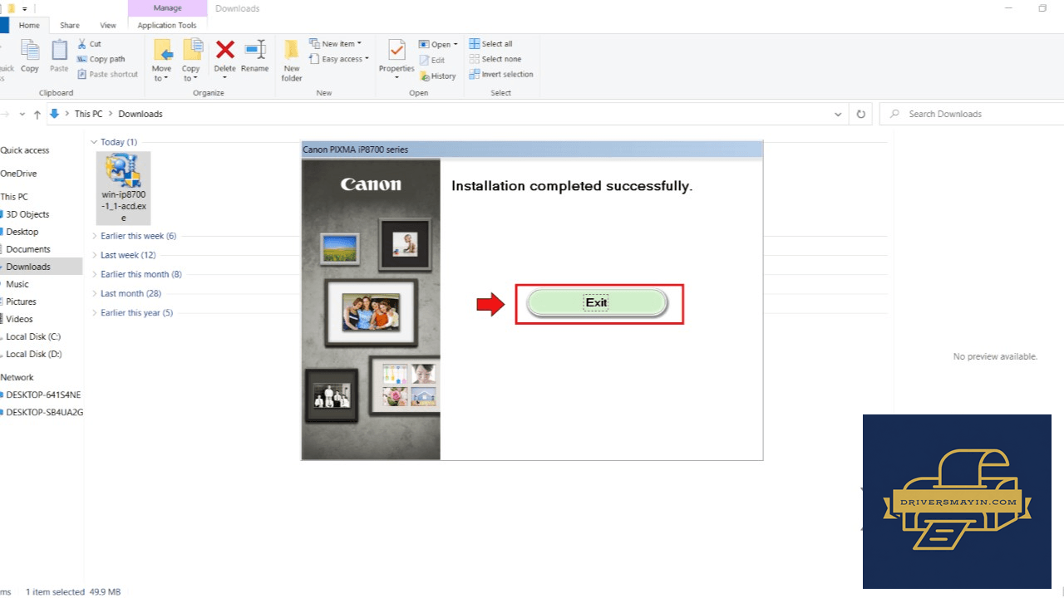Click the Search Downloads magnifier icon
1064x598 pixels.
click(x=894, y=114)
